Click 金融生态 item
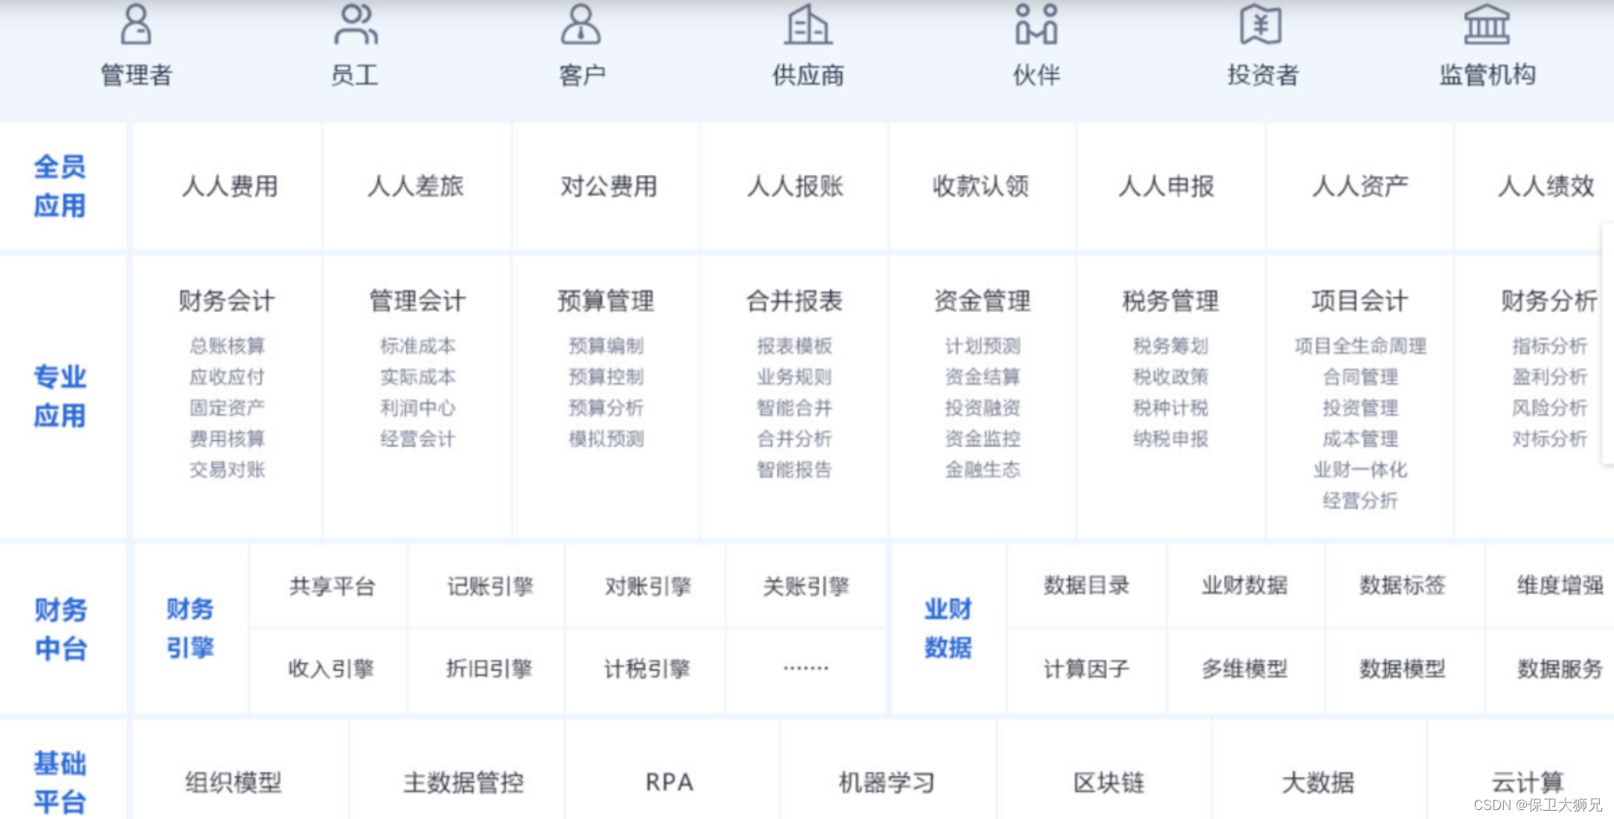Image resolution: width=1614 pixels, height=819 pixels. pyautogui.click(x=982, y=469)
